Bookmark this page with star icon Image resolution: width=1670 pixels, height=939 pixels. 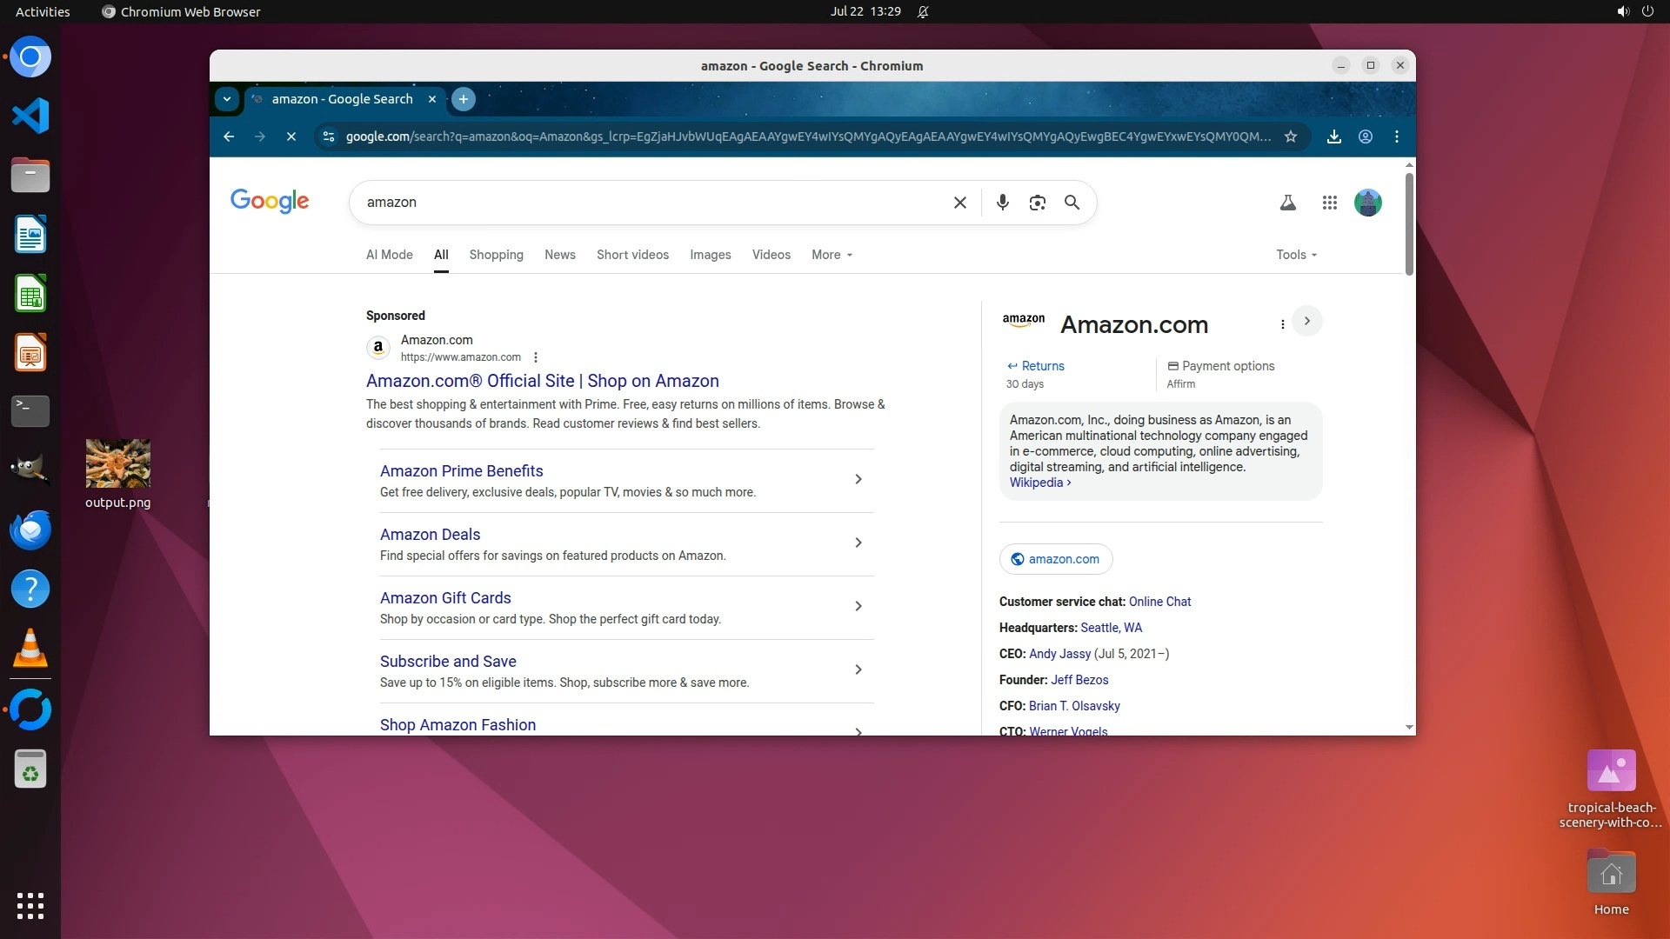1291,137
